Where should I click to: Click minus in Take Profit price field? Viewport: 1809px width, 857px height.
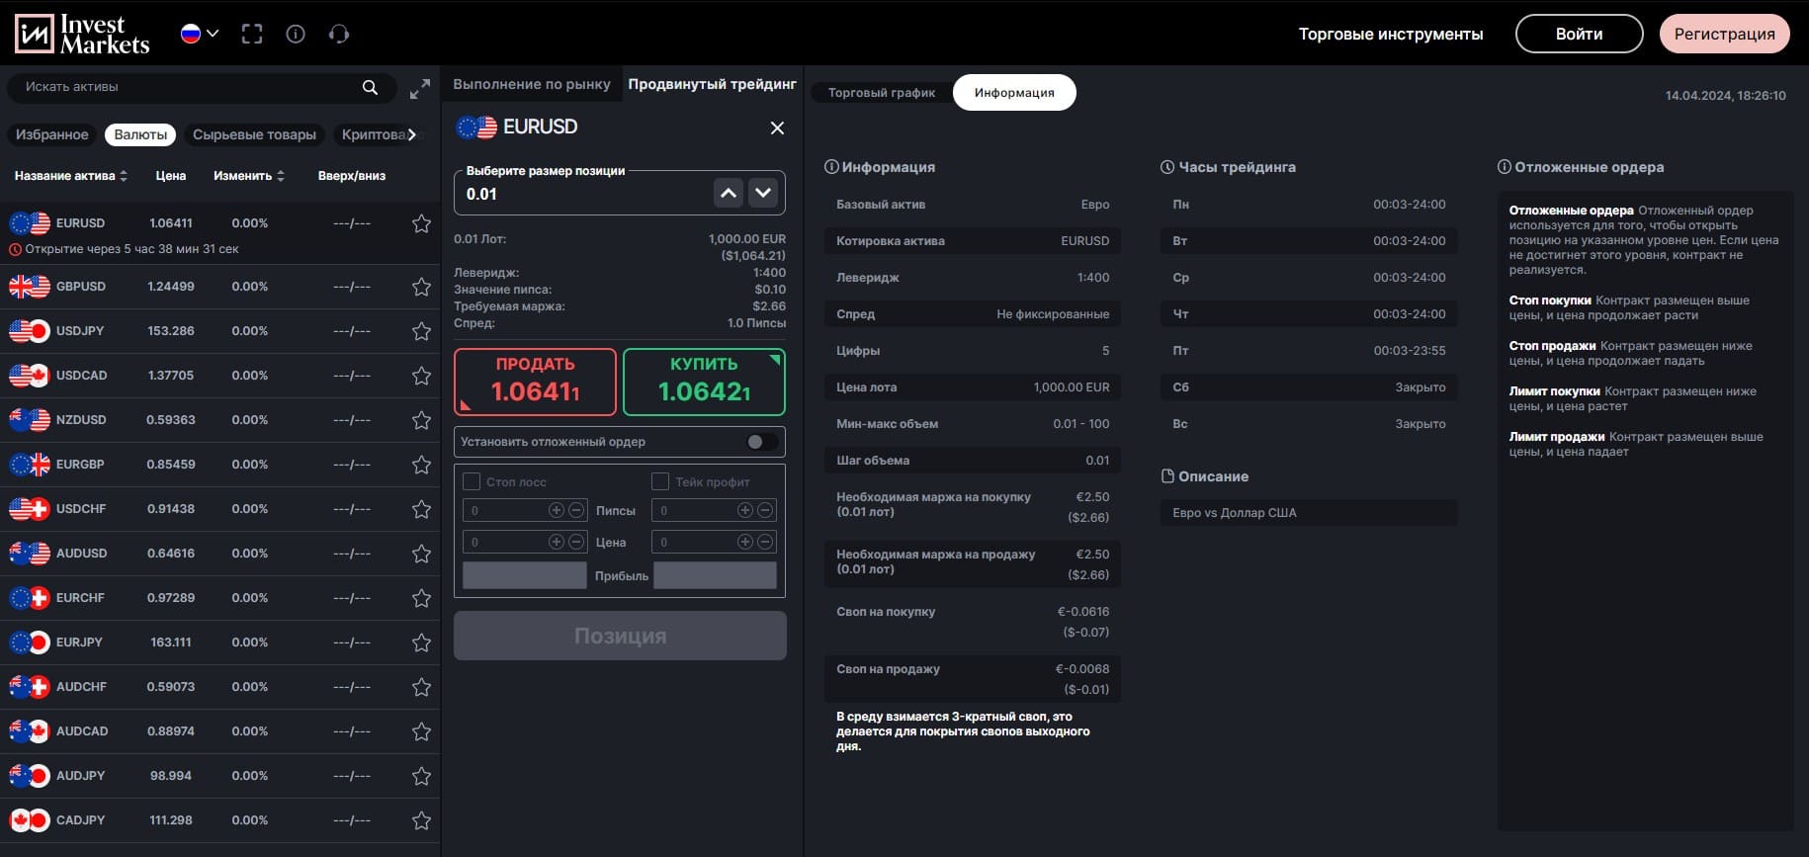click(765, 542)
